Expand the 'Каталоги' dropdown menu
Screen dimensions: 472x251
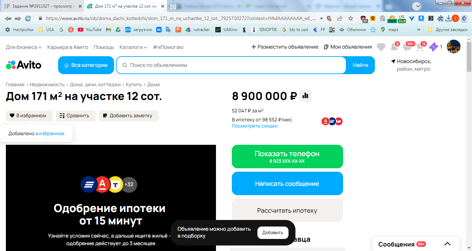pyautogui.click(x=133, y=47)
